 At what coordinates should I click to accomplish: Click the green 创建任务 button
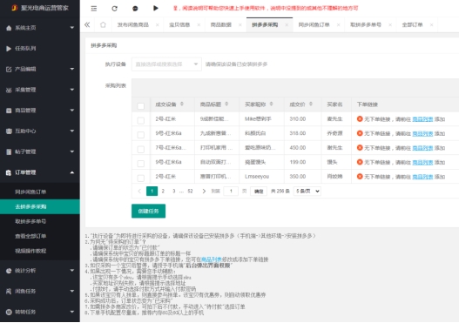[148, 212]
